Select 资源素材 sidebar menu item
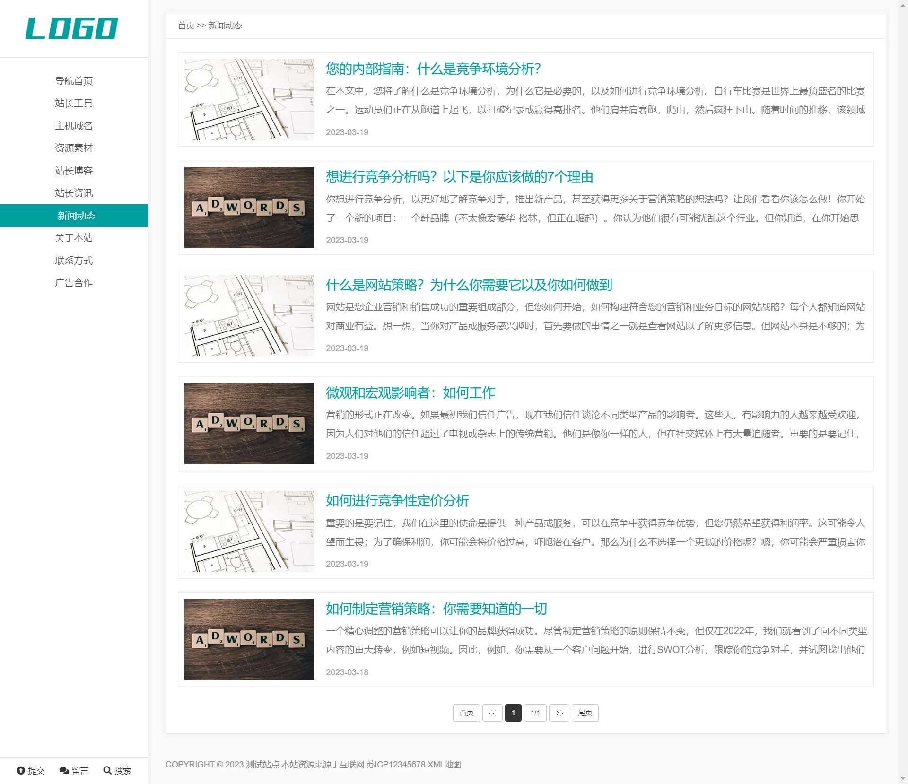The width and height of the screenshot is (908, 784). pos(74,148)
